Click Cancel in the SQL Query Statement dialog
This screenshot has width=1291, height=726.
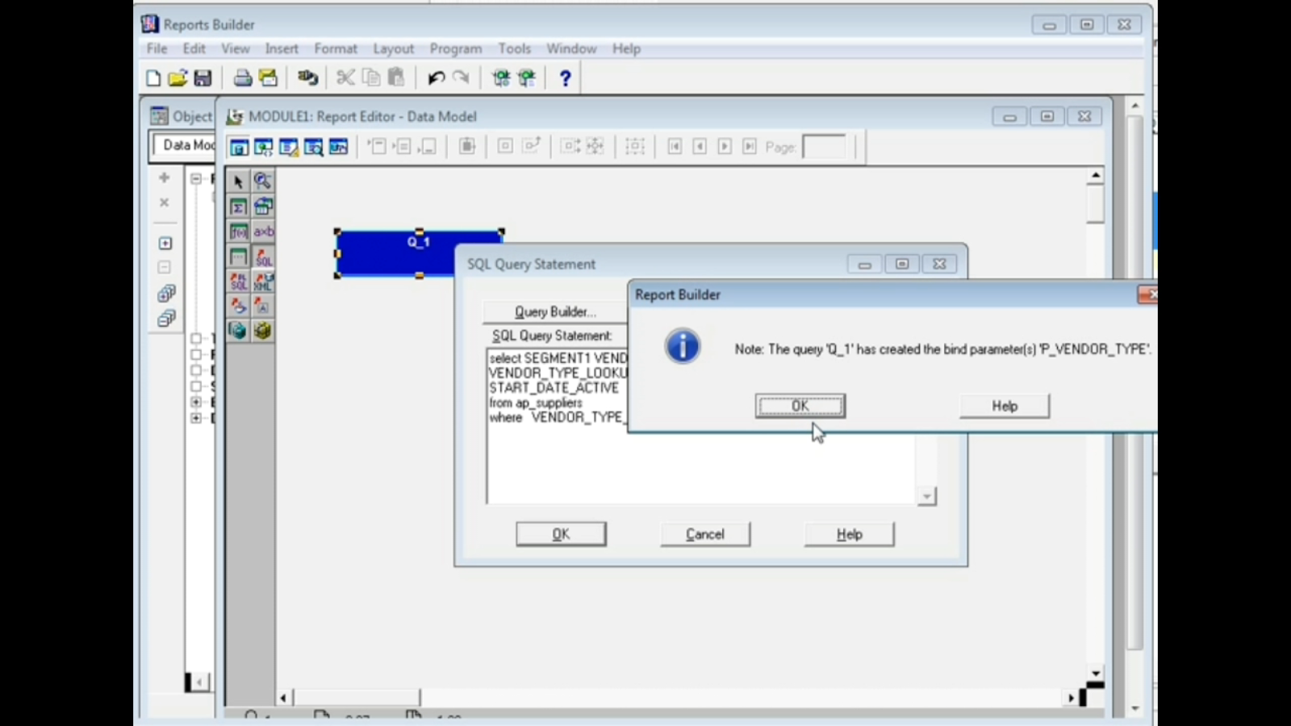click(704, 534)
